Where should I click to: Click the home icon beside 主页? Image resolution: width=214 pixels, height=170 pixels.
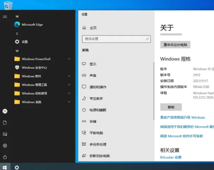click(x=84, y=28)
